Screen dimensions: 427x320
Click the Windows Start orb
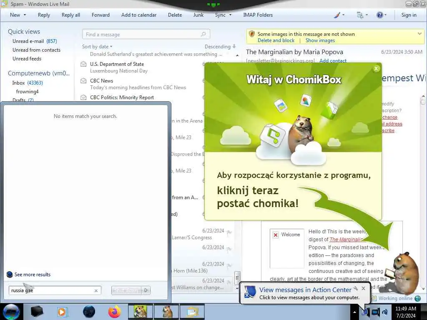(x=11, y=312)
